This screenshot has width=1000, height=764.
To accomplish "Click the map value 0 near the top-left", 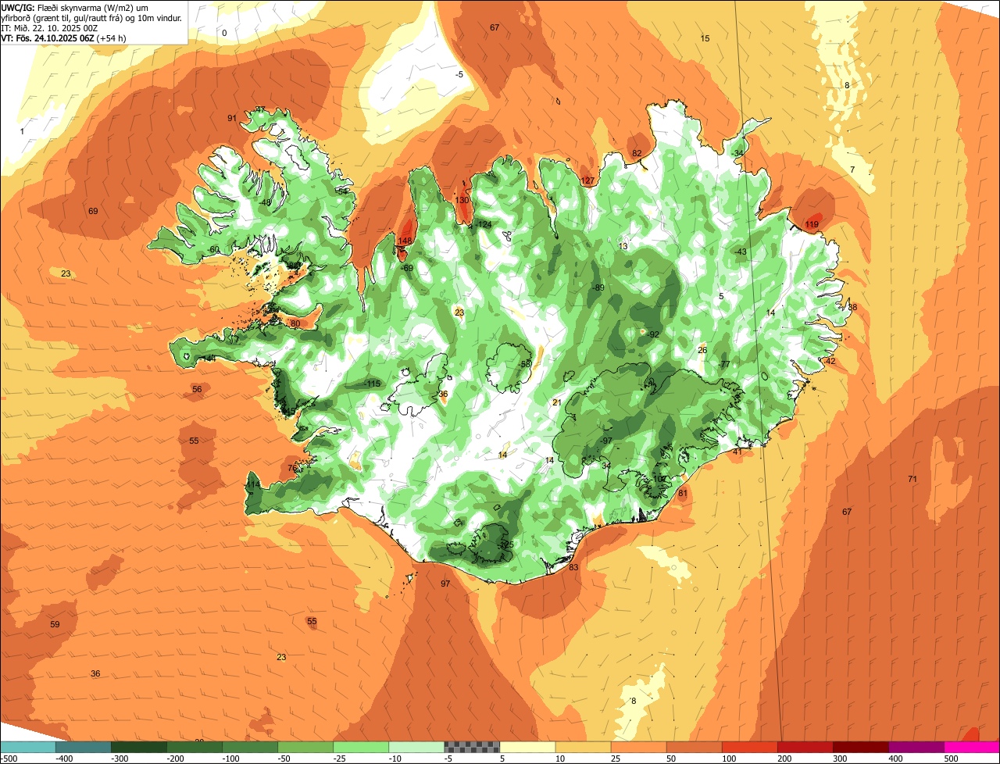I will [x=224, y=34].
